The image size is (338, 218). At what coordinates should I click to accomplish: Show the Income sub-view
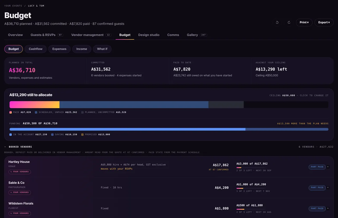pos(82,49)
